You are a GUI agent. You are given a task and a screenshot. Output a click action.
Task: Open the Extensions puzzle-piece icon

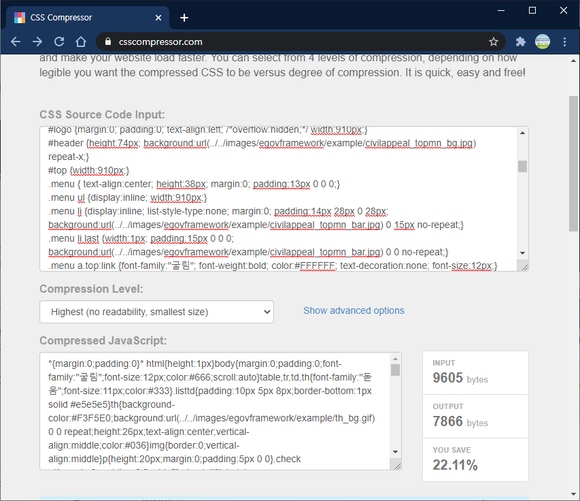tap(521, 42)
